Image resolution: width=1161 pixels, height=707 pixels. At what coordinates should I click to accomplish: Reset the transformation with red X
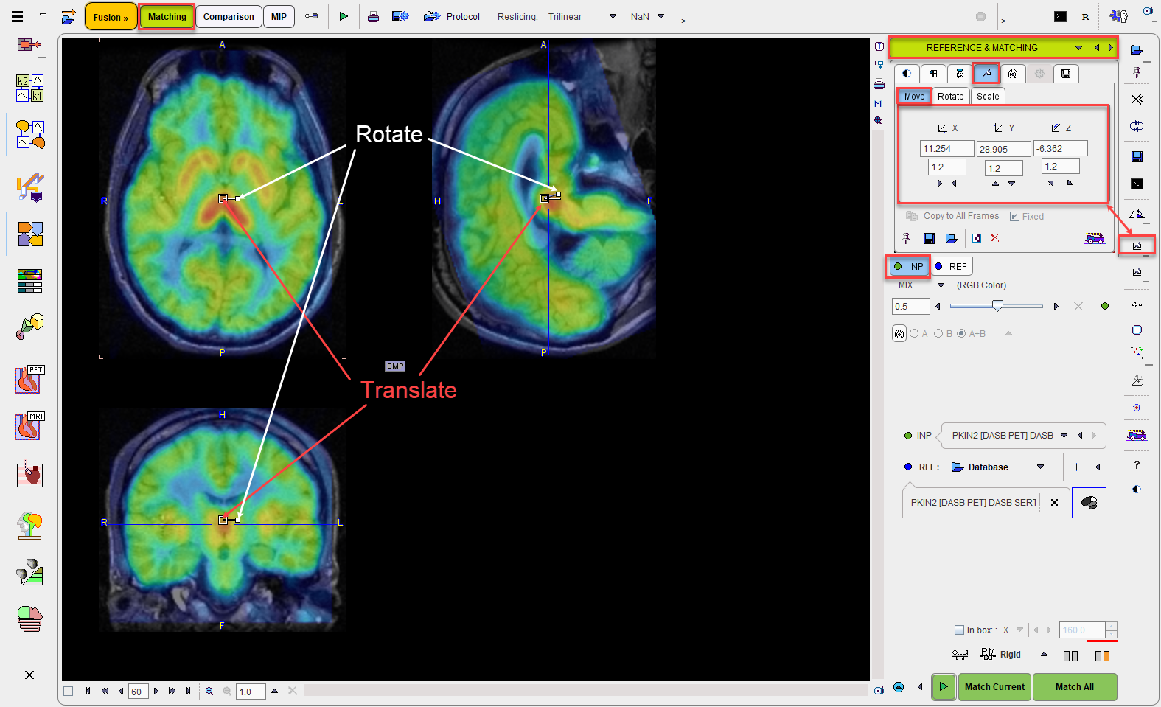995,238
